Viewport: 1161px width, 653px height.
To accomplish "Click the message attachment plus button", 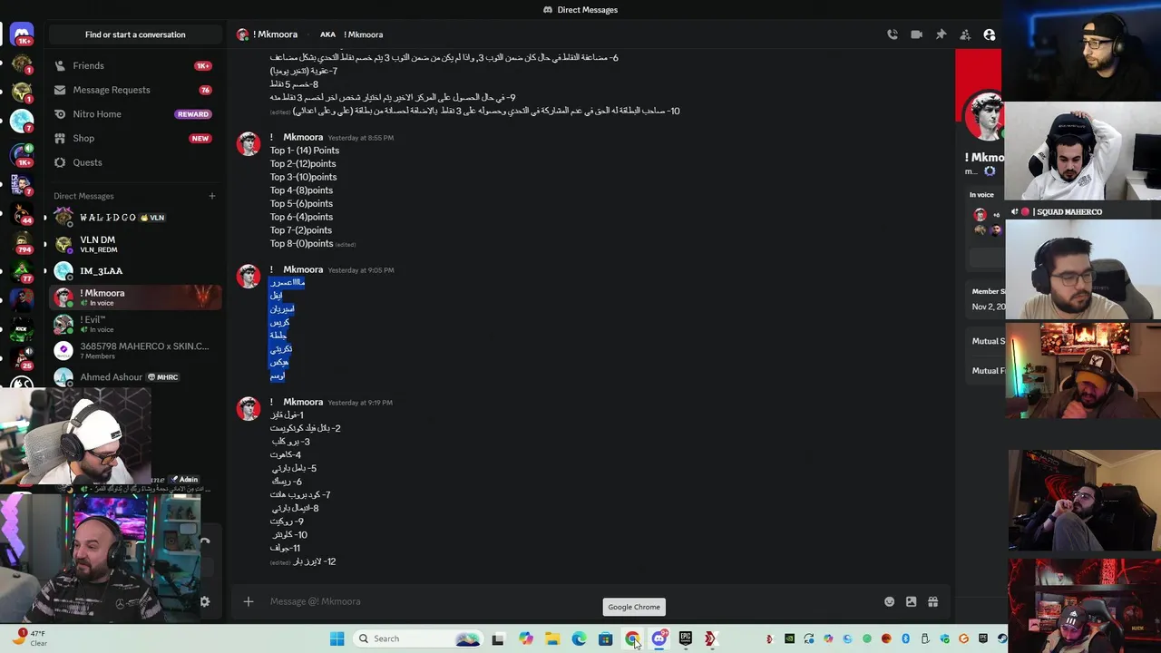I will pyautogui.click(x=248, y=601).
